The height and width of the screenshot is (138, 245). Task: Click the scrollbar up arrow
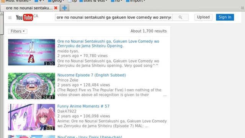point(2,13)
